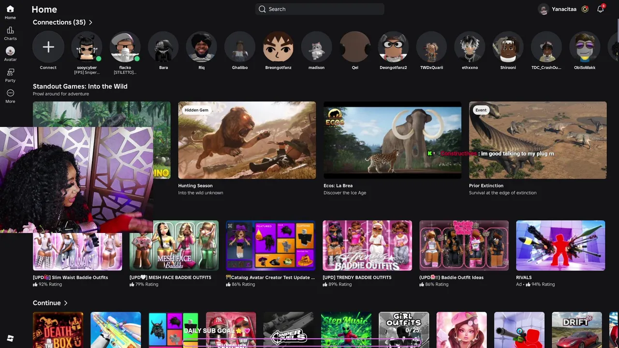Click the Ecos: La Brea title text

coord(338,186)
